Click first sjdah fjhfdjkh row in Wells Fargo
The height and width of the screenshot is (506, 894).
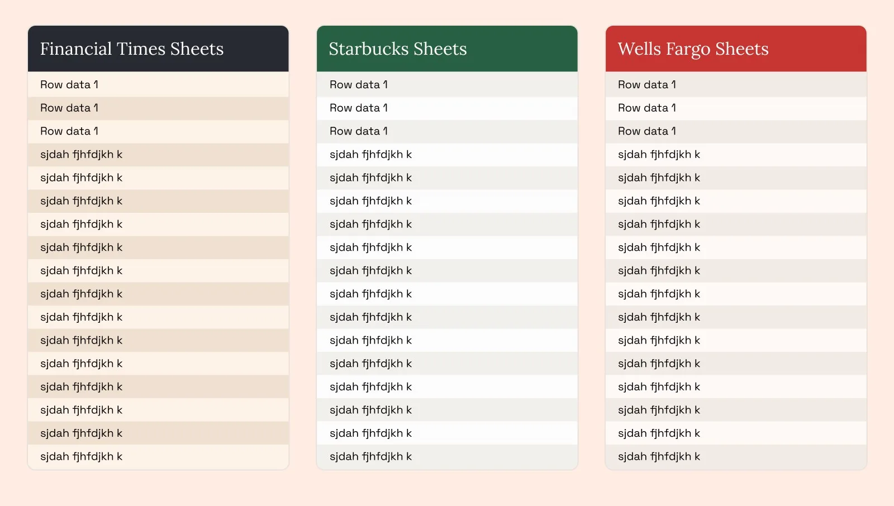click(x=736, y=155)
